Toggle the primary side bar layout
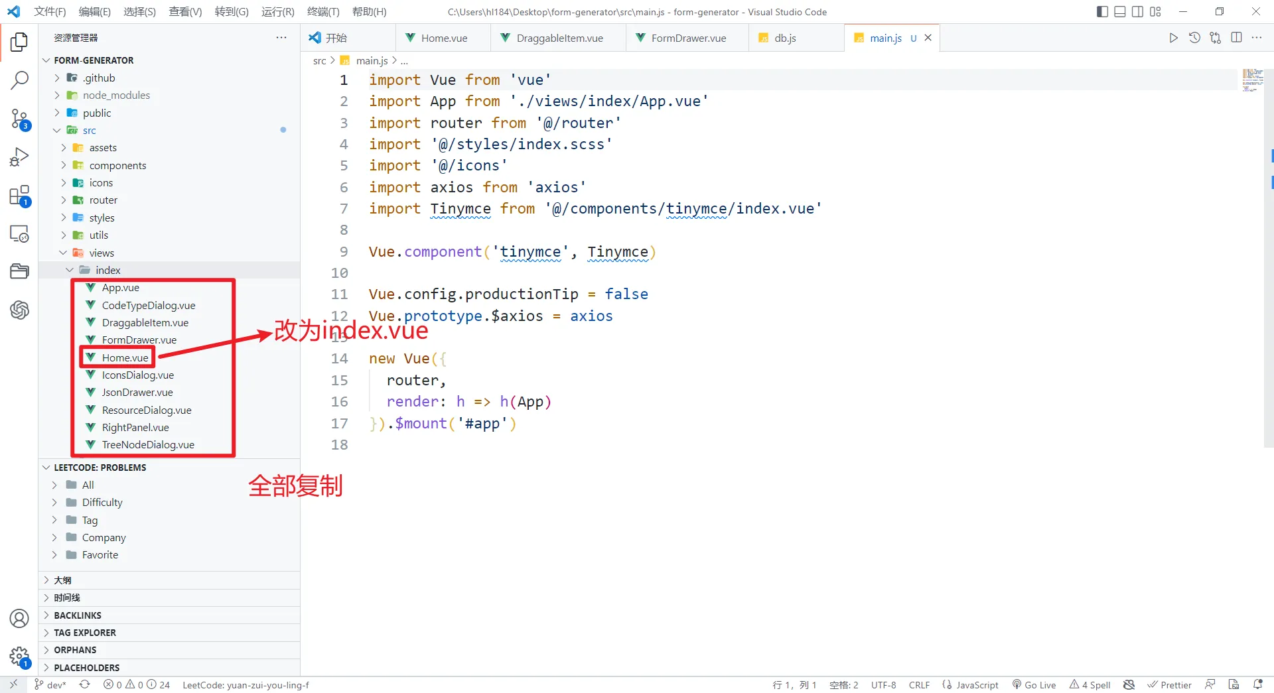The width and height of the screenshot is (1274, 693). point(1102,12)
